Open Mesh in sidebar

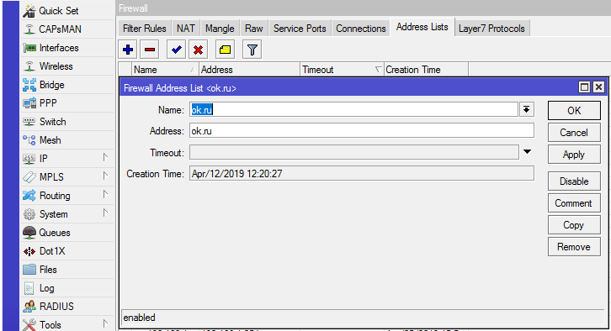coord(67,140)
